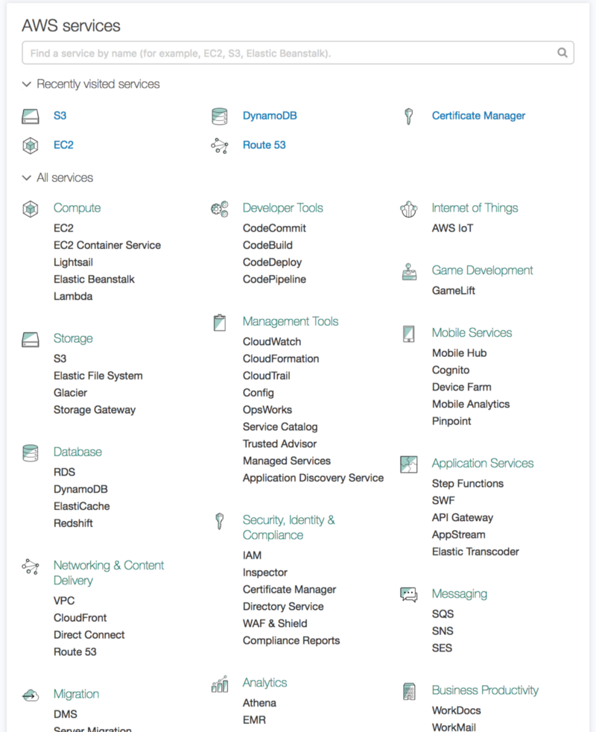This screenshot has height=732, width=596.
Task: Click the Messaging speech bubble icon
Action: click(x=408, y=595)
